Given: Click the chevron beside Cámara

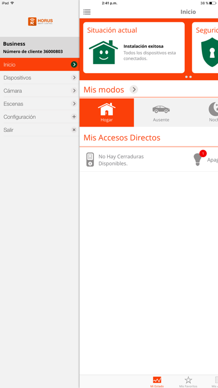Looking at the screenshot, I should click(74, 90).
